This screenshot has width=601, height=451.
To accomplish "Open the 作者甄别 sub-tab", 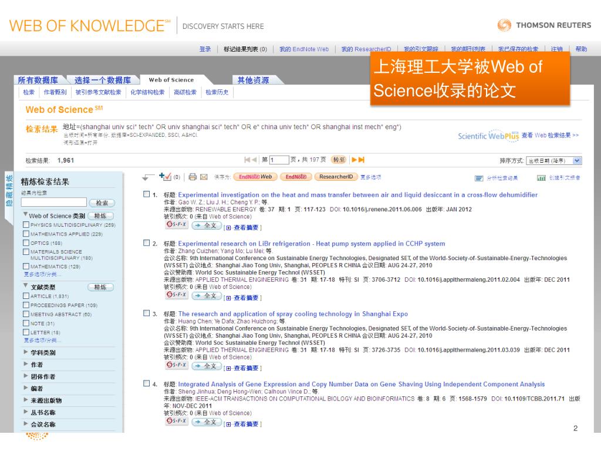I will coord(55,92).
